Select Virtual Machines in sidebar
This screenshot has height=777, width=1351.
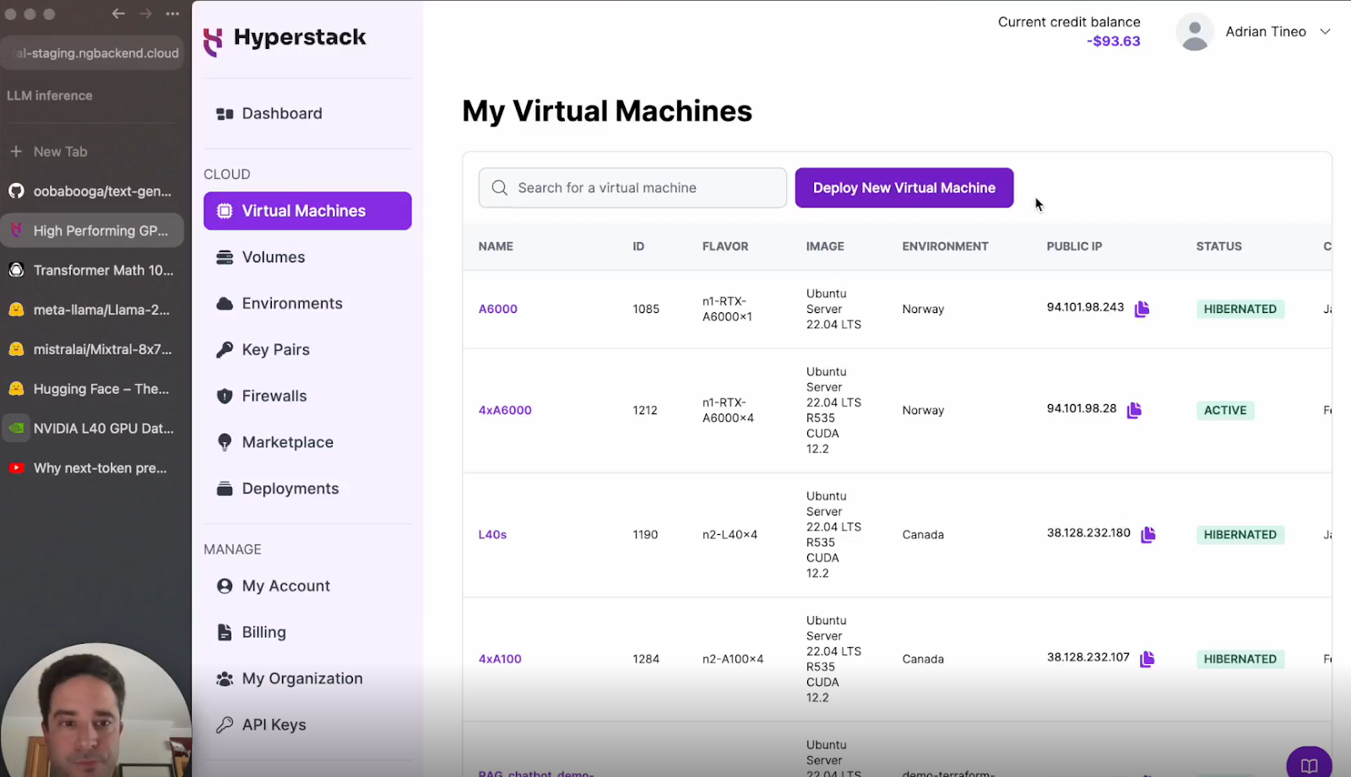click(307, 211)
